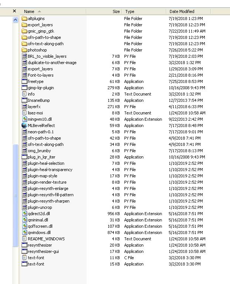Select the plugin-heal-selection file icon
This screenshot has height=284, width=230.
pos(24,163)
